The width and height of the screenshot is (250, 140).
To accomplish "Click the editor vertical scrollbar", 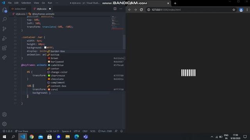I will pos(124,42).
